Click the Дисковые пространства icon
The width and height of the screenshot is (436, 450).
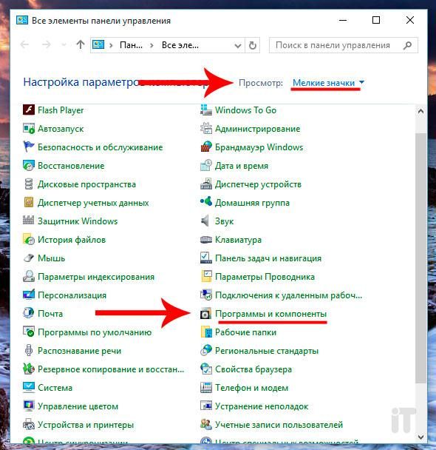point(29,184)
